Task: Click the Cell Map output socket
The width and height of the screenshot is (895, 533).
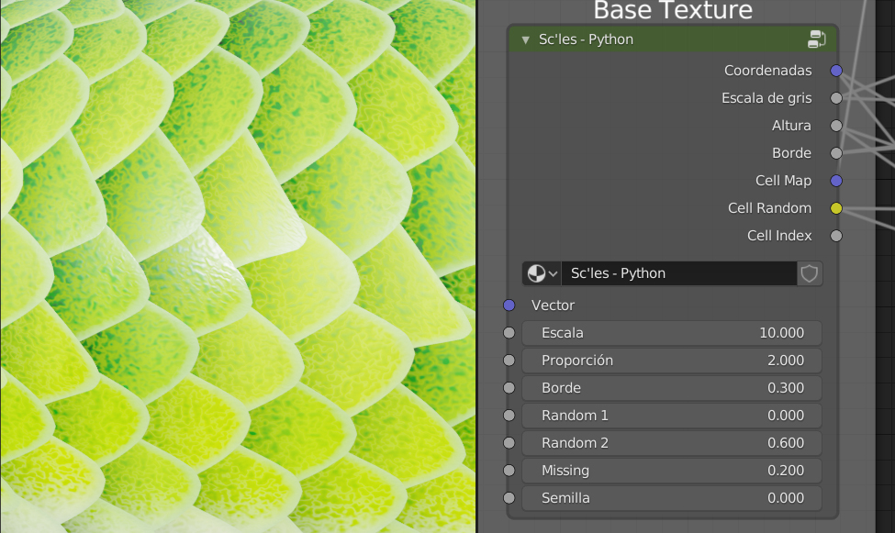Action: (836, 181)
